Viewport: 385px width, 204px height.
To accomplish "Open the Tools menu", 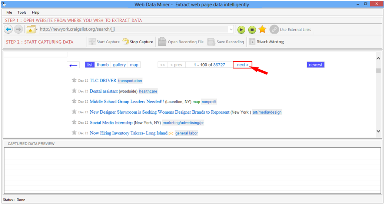I will click(22, 12).
